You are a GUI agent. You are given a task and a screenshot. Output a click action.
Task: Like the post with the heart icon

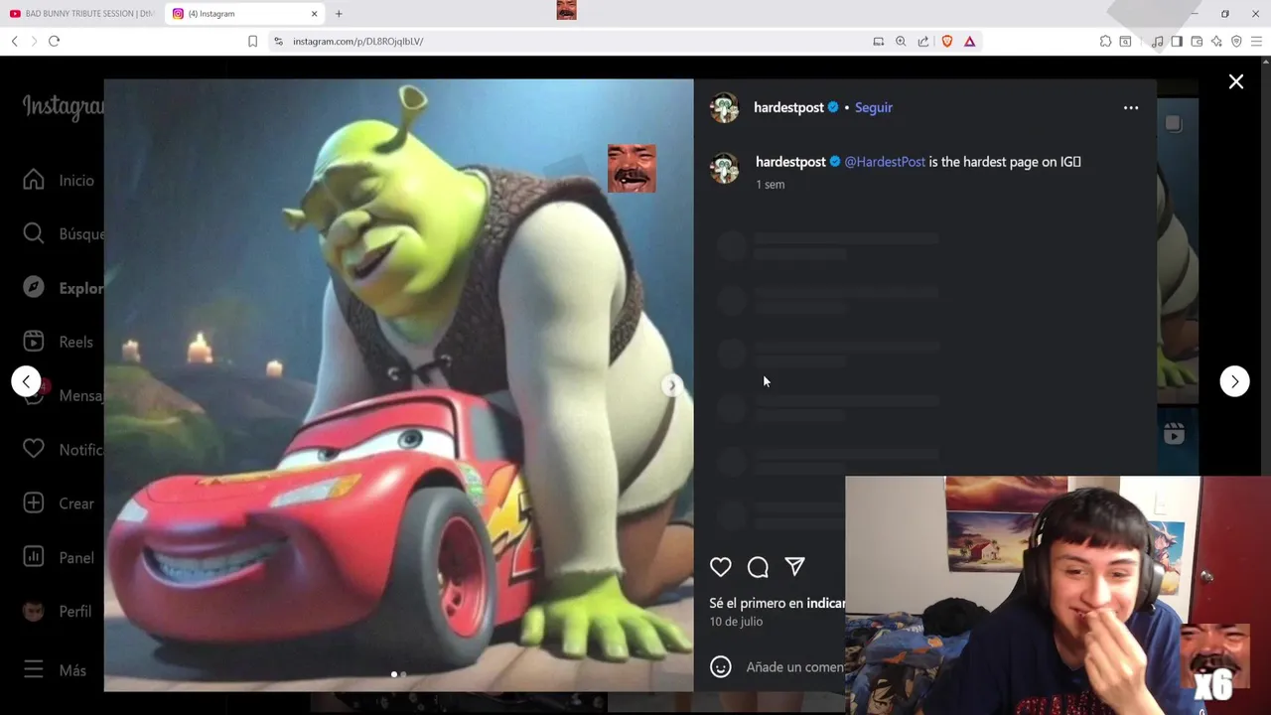(721, 567)
